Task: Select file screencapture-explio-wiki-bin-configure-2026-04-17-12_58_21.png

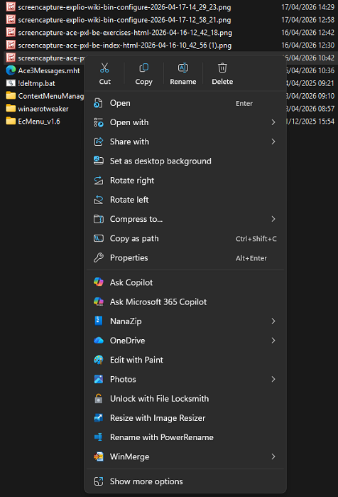Action: click(124, 20)
